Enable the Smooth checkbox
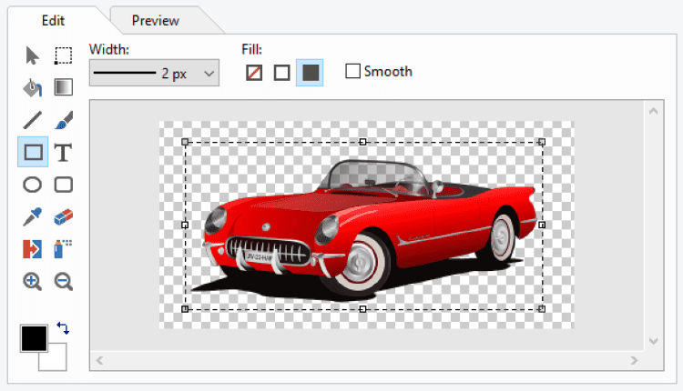The width and height of the screenshot is (683, 391). (x=353, y=72)
